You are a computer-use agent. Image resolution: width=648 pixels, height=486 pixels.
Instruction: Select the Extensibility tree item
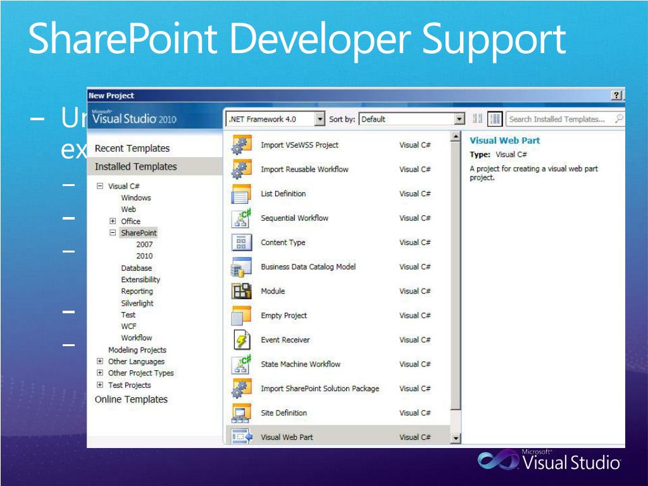140,280
